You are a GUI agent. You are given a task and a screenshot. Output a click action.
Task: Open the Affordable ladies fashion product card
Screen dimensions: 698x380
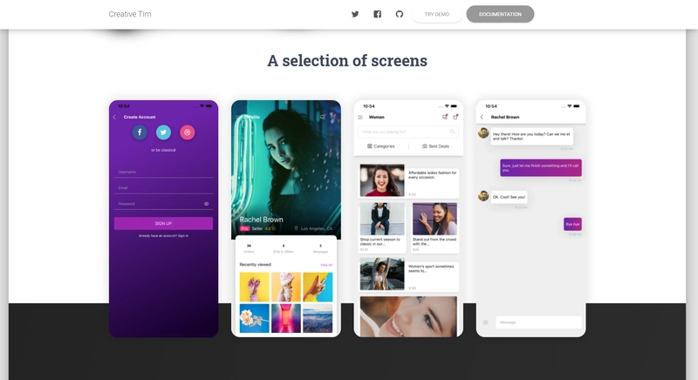click(408, 180)
